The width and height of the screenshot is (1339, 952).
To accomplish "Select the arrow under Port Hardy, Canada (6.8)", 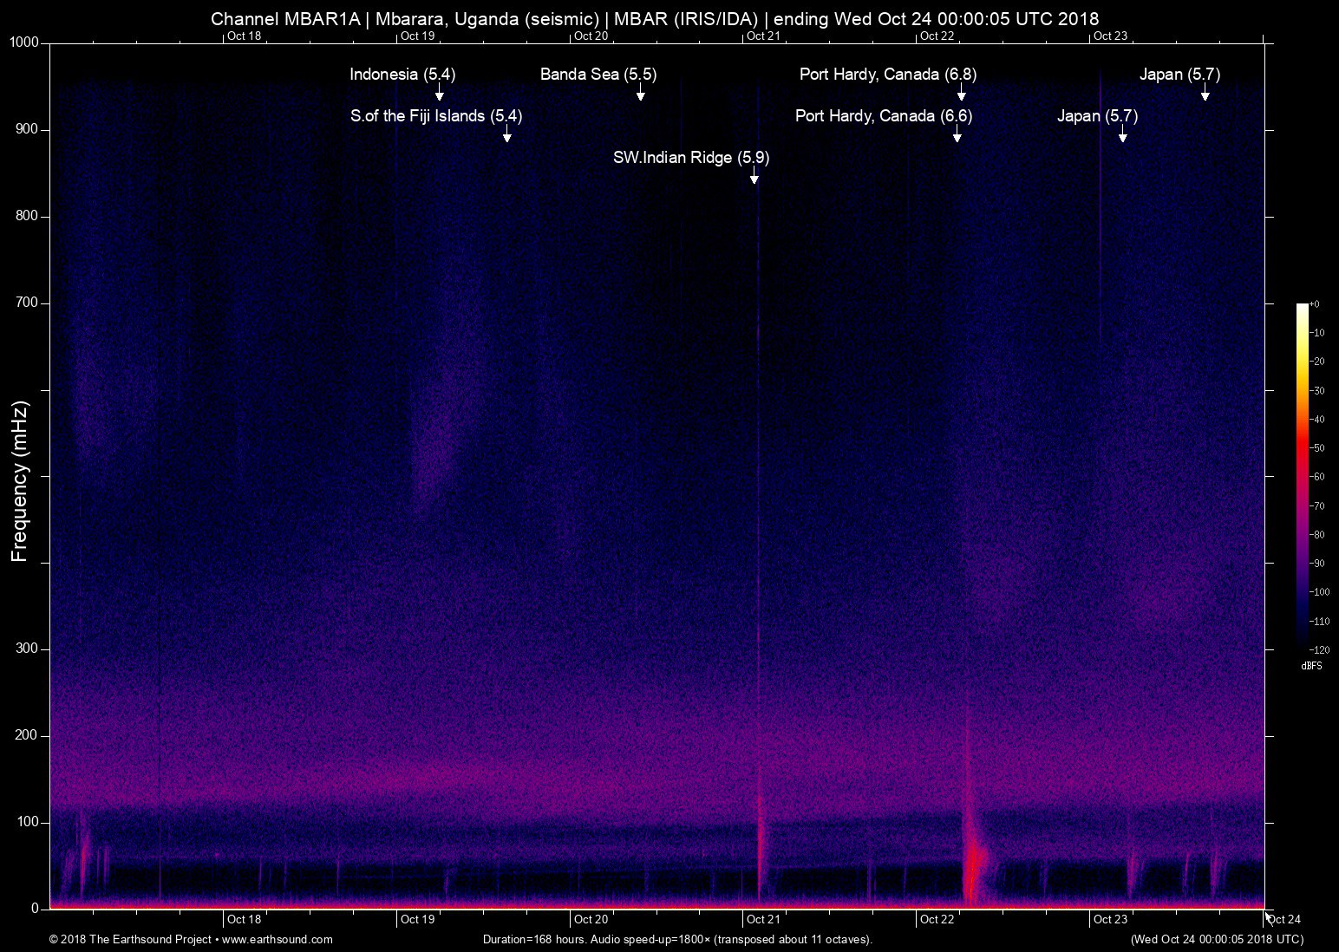I will tap(962, 94).
